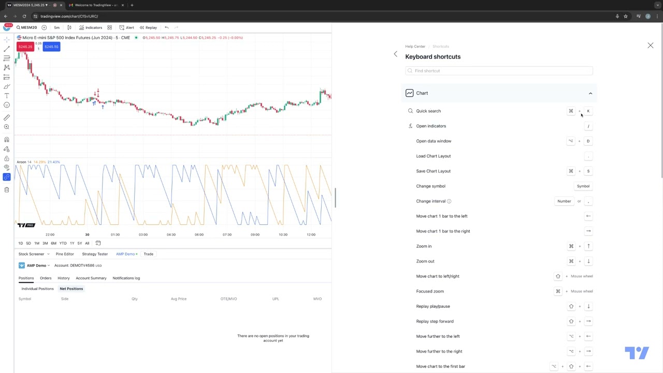Viewport: 663px width, 373px height.
Task: Open symbol search MESM20
Action: (x=27, y=27)
